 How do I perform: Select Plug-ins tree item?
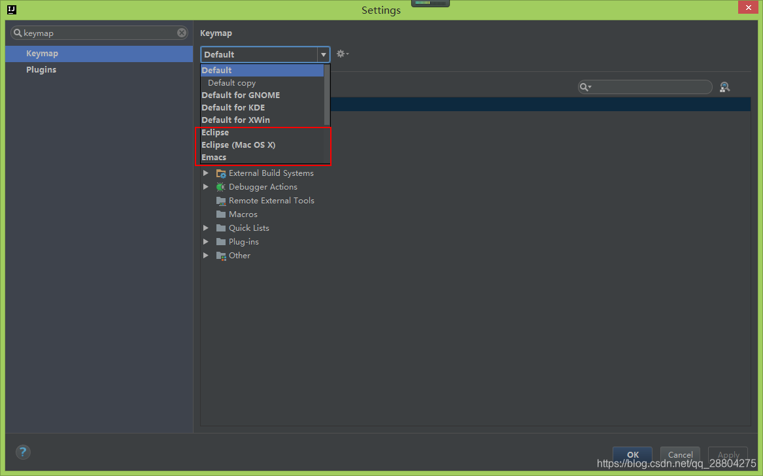pyautogui.click(x=244, y=241)
